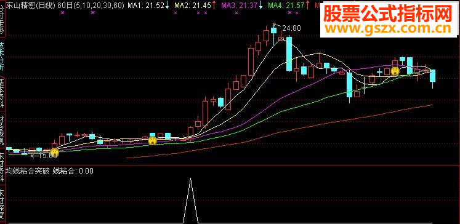Click the red up arrow after MA2 21.45

(x=214, y=5)
